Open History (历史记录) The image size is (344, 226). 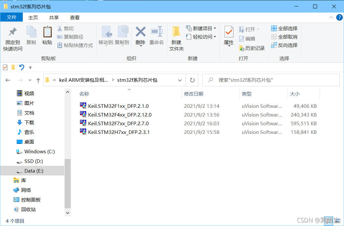point(252,48)
